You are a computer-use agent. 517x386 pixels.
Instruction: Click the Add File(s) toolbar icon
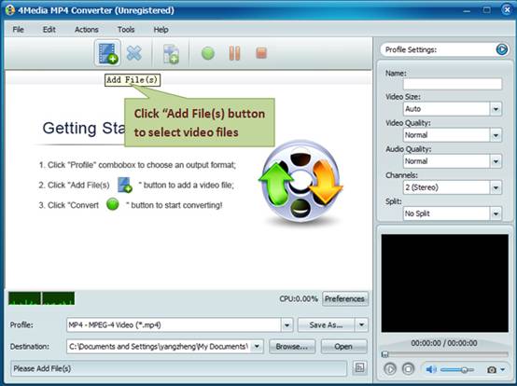click(107, 53)
